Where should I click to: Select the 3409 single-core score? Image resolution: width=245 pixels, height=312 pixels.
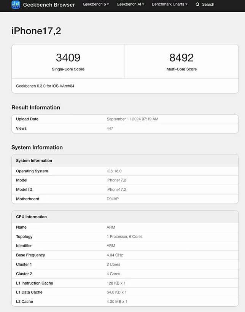click(x=68, y=58)
